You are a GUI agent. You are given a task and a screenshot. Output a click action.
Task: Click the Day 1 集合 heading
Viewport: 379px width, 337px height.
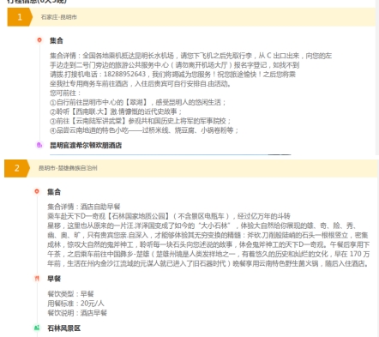(x=57, y=40)
